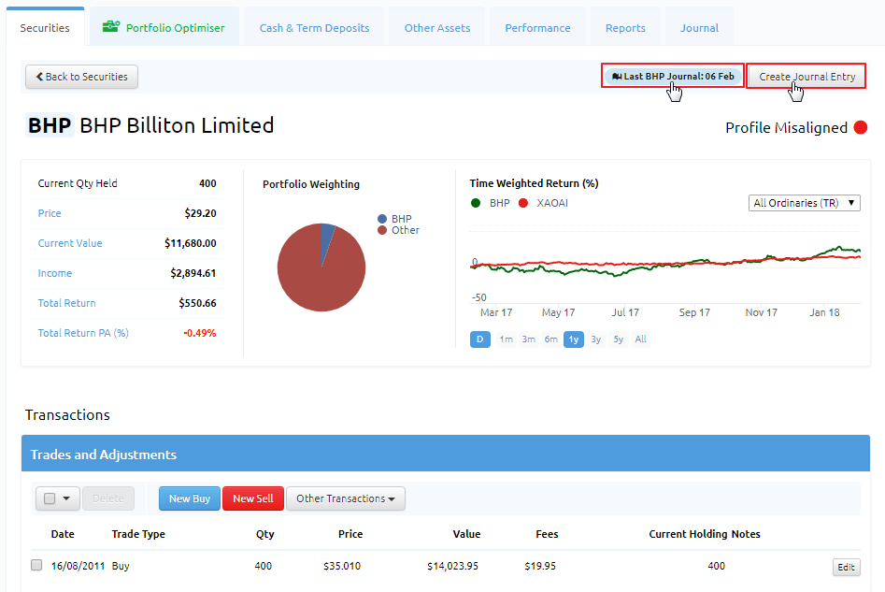Screen dimensions: 885x592
Task: Expand the Other Transactions dropdown
Action: [346, 498]
